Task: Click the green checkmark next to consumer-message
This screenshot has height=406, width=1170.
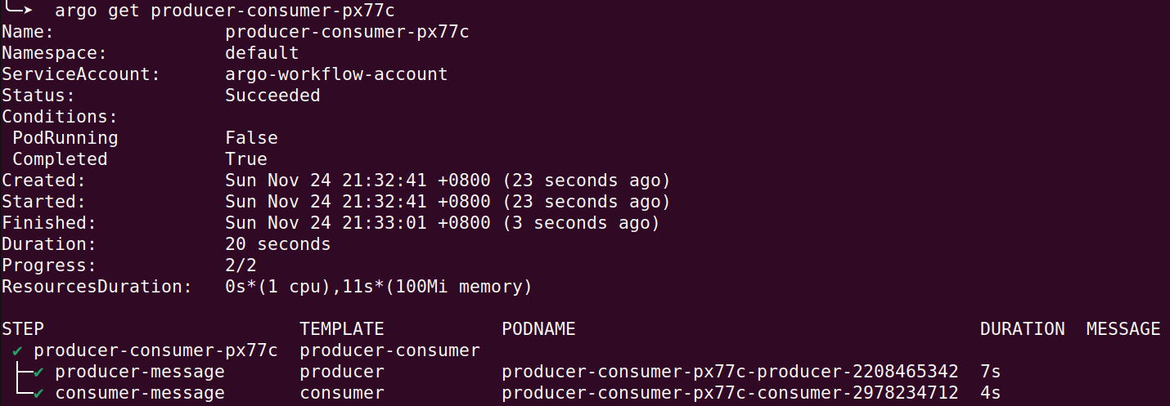Action: pyautogui.click(x=38, y=394)
